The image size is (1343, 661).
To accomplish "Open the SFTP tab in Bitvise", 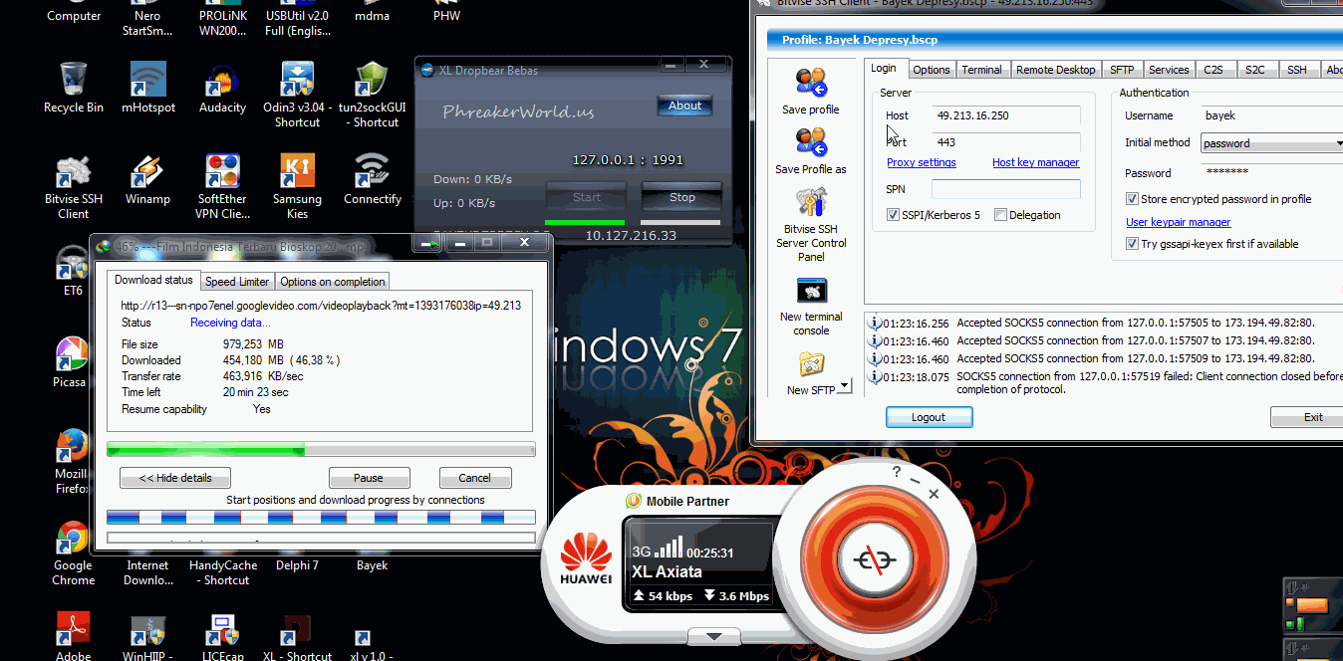I will (x=1122, y=70).
